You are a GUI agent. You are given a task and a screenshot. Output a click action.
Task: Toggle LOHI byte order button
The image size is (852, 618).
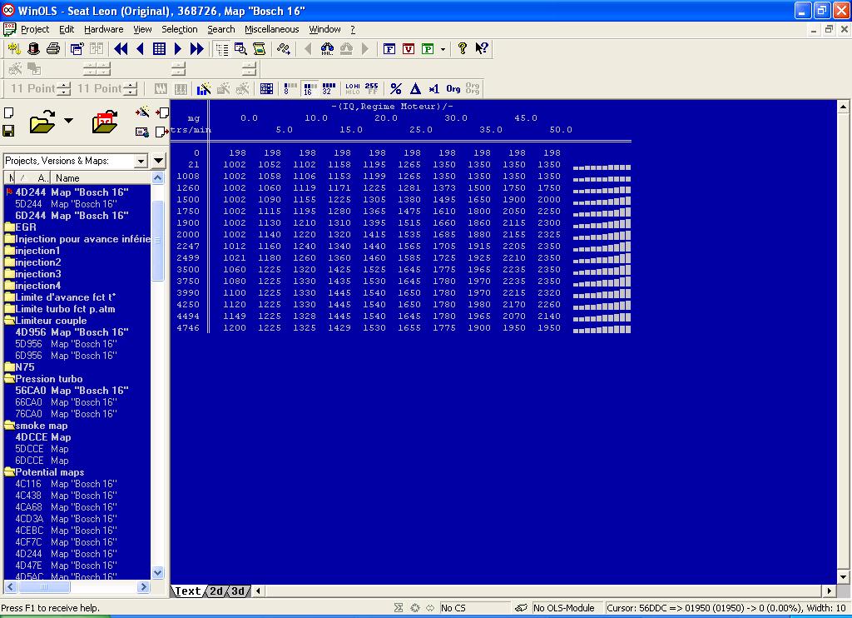pyautogui.click(x=353, y=88)
